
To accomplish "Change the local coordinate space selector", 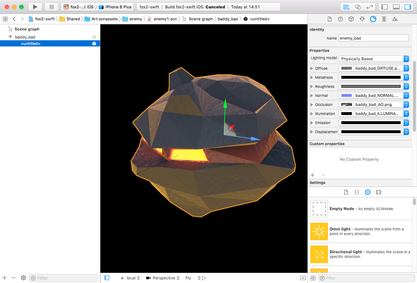I will tap(130, 278).
